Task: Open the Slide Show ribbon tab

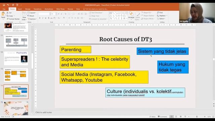Action: click(60, 9)
